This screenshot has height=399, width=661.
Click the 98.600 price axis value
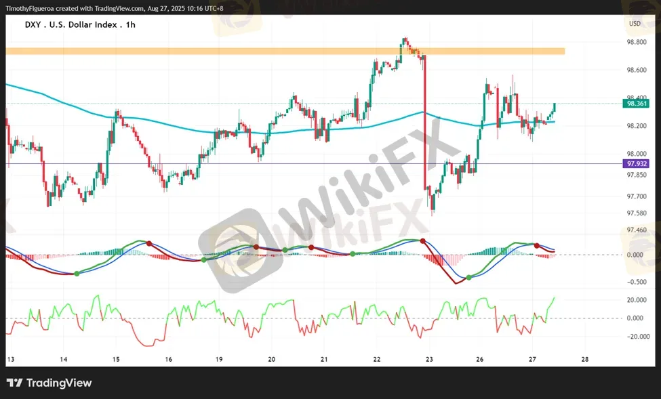(x=637, y=70)
